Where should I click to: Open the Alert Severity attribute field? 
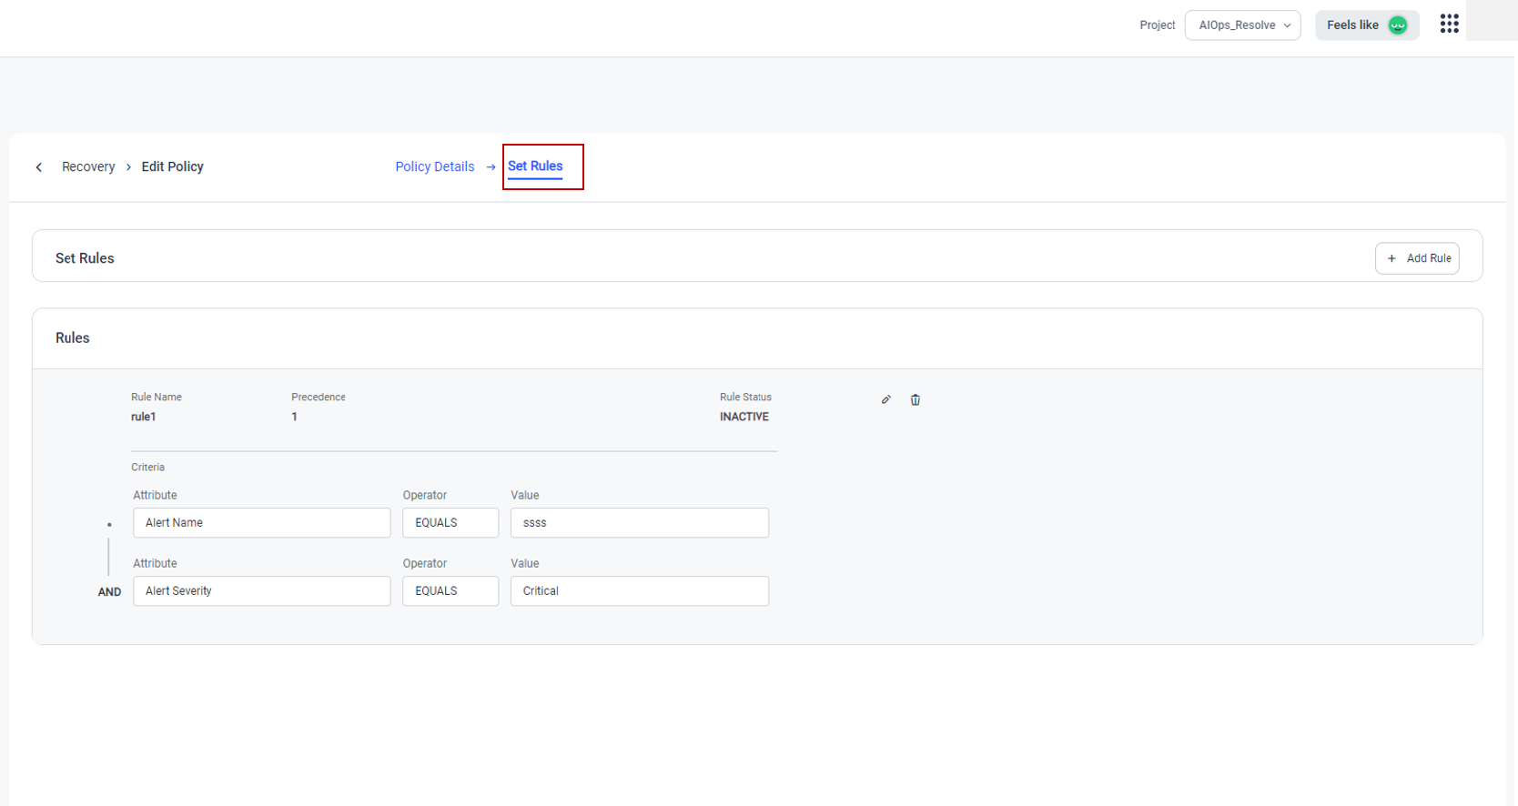coord(261,591)
